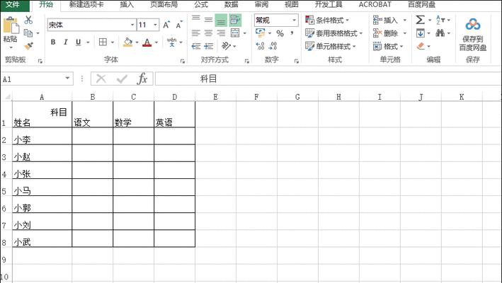Open 条件格式 conditional formatting menu
Screen dimensions: 502x283
coord(327,20)
